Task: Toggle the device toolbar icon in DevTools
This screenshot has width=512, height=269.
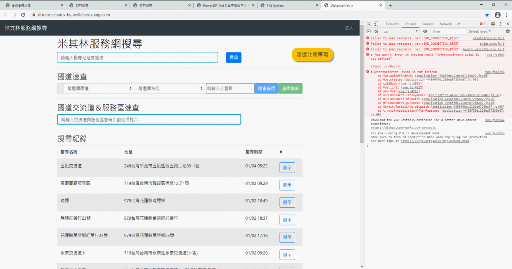Action: click(376, 24)
